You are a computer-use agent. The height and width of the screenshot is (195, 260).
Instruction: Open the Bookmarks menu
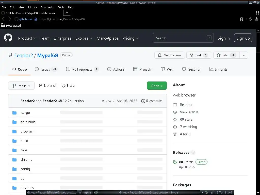click(47, 7)
